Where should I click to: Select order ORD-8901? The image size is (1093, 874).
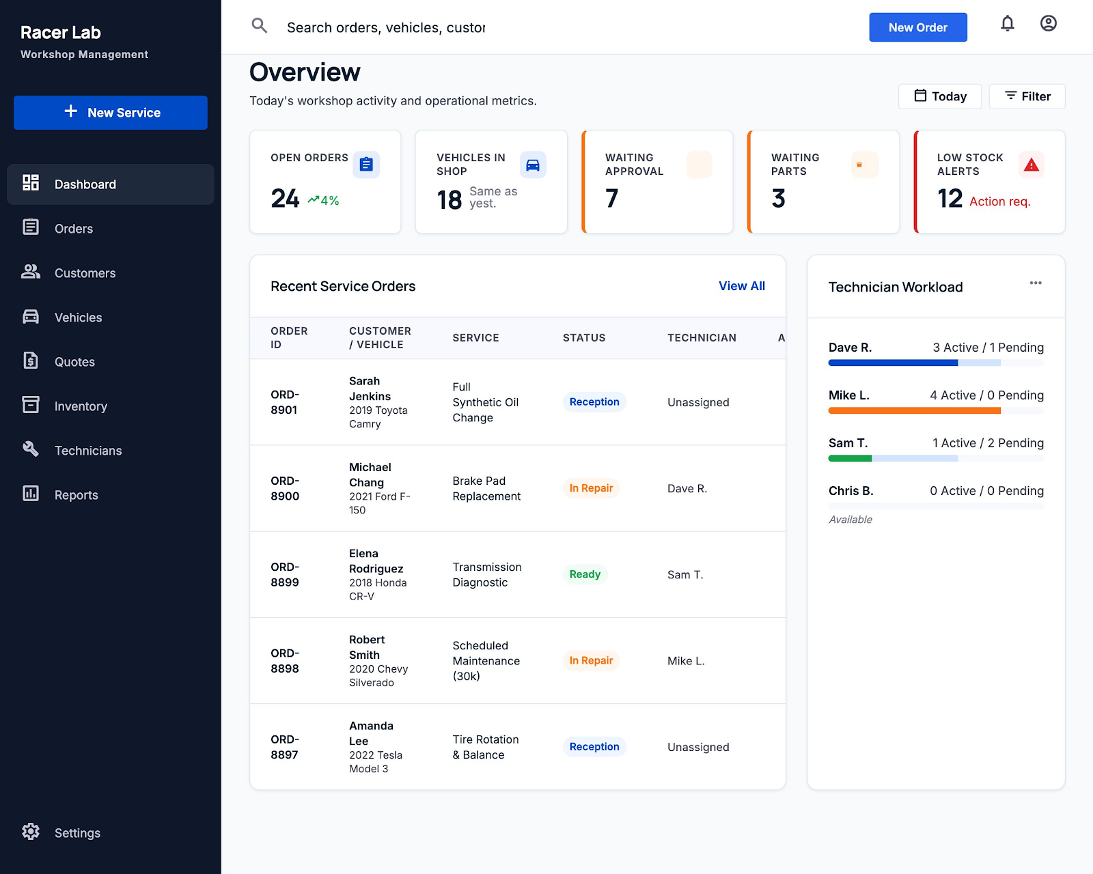[285, 402]
